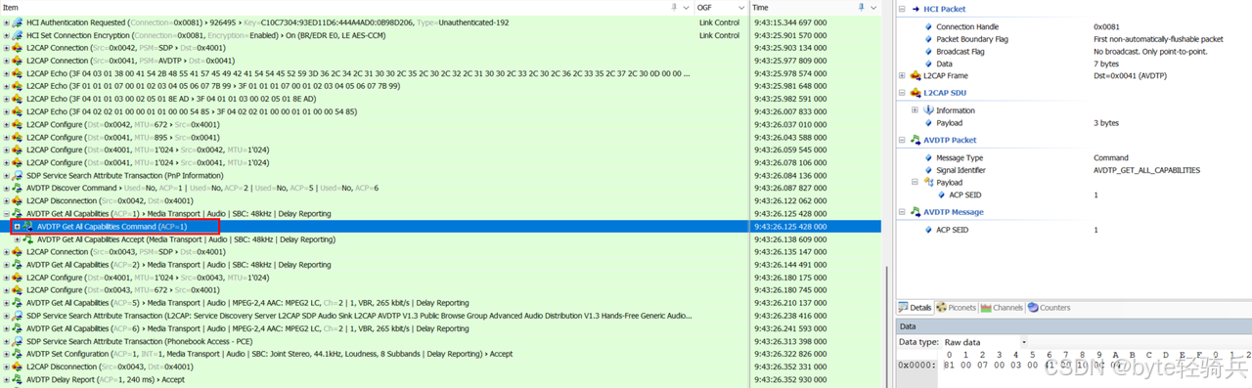Click the AVDTP Set Configuration row icon
This screenshot has height=388, width=1252.
click(17, 354)
